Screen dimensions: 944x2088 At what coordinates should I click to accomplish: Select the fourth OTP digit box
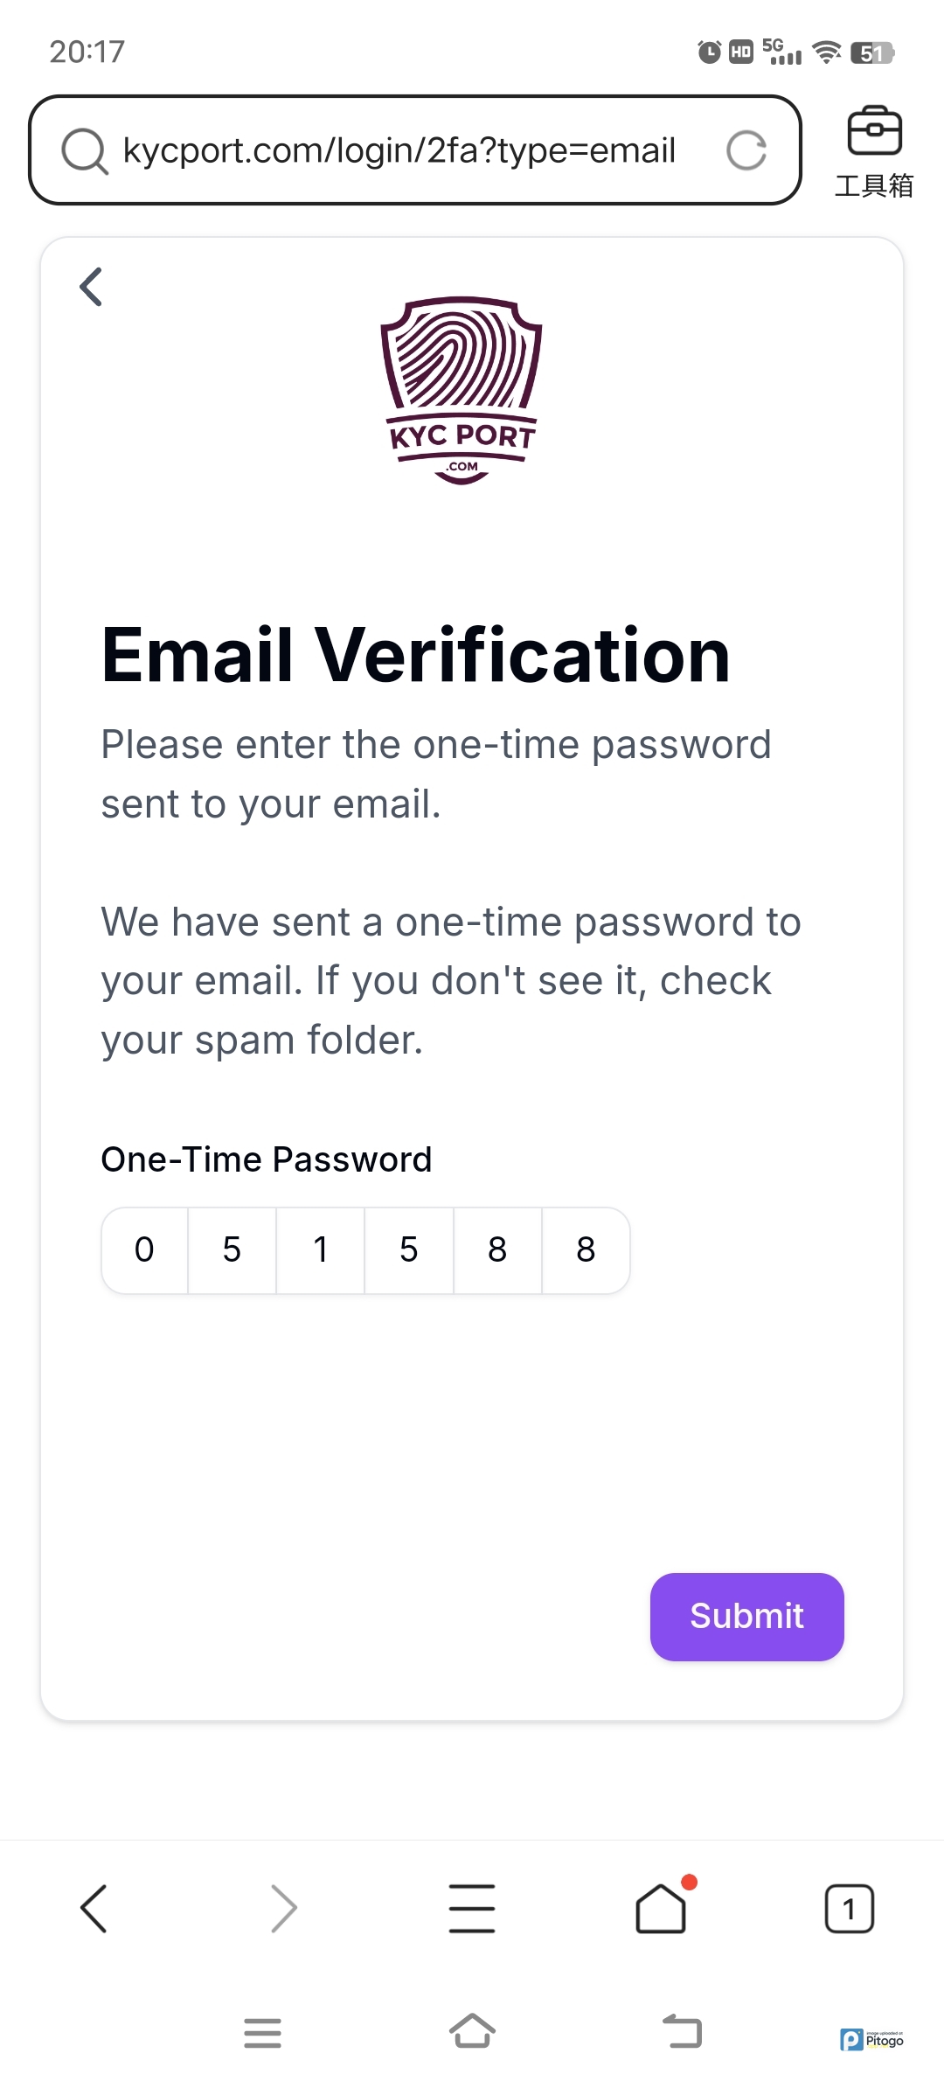click(409, 1250)
